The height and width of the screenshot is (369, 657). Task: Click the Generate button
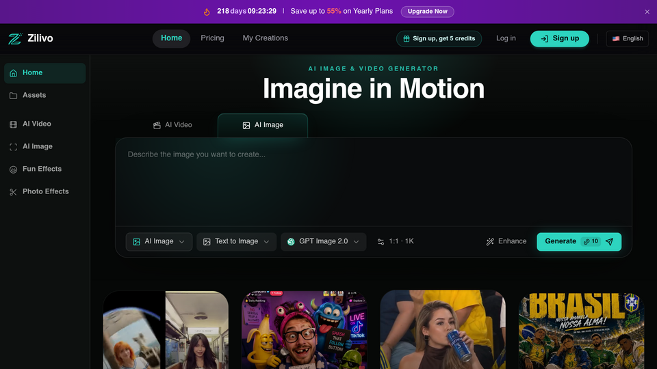pos(579,242)
